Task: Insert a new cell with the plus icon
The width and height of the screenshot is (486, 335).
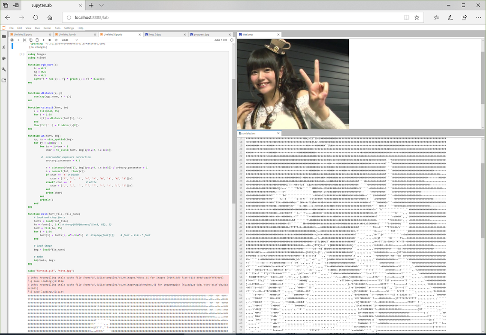Action: (x=19, y=40)
